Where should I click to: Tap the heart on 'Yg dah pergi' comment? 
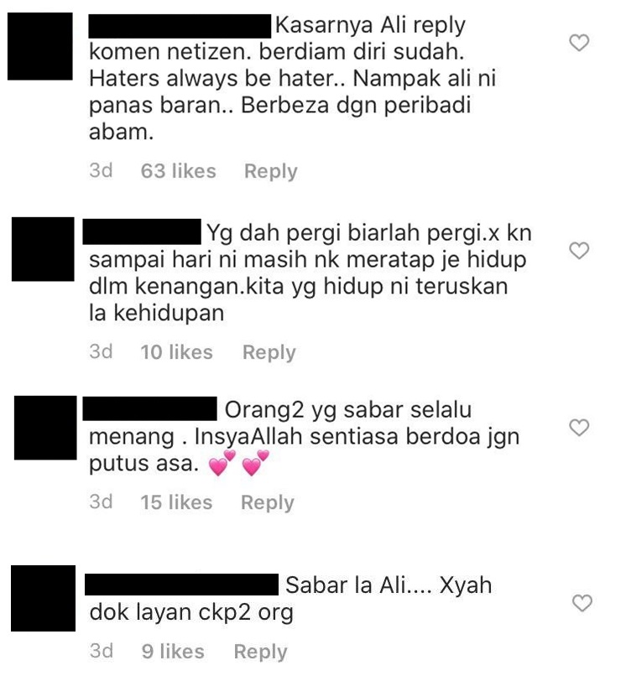click(x=579, y=251)
